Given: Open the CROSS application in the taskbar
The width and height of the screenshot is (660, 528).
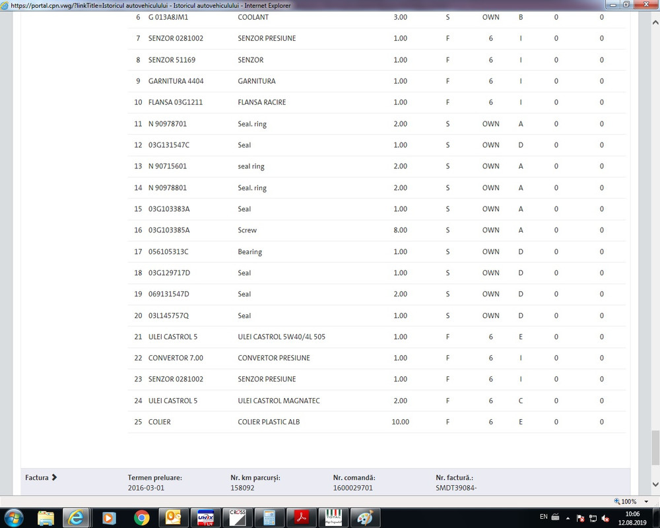Looking at the screenshot, I should point(238,517).
